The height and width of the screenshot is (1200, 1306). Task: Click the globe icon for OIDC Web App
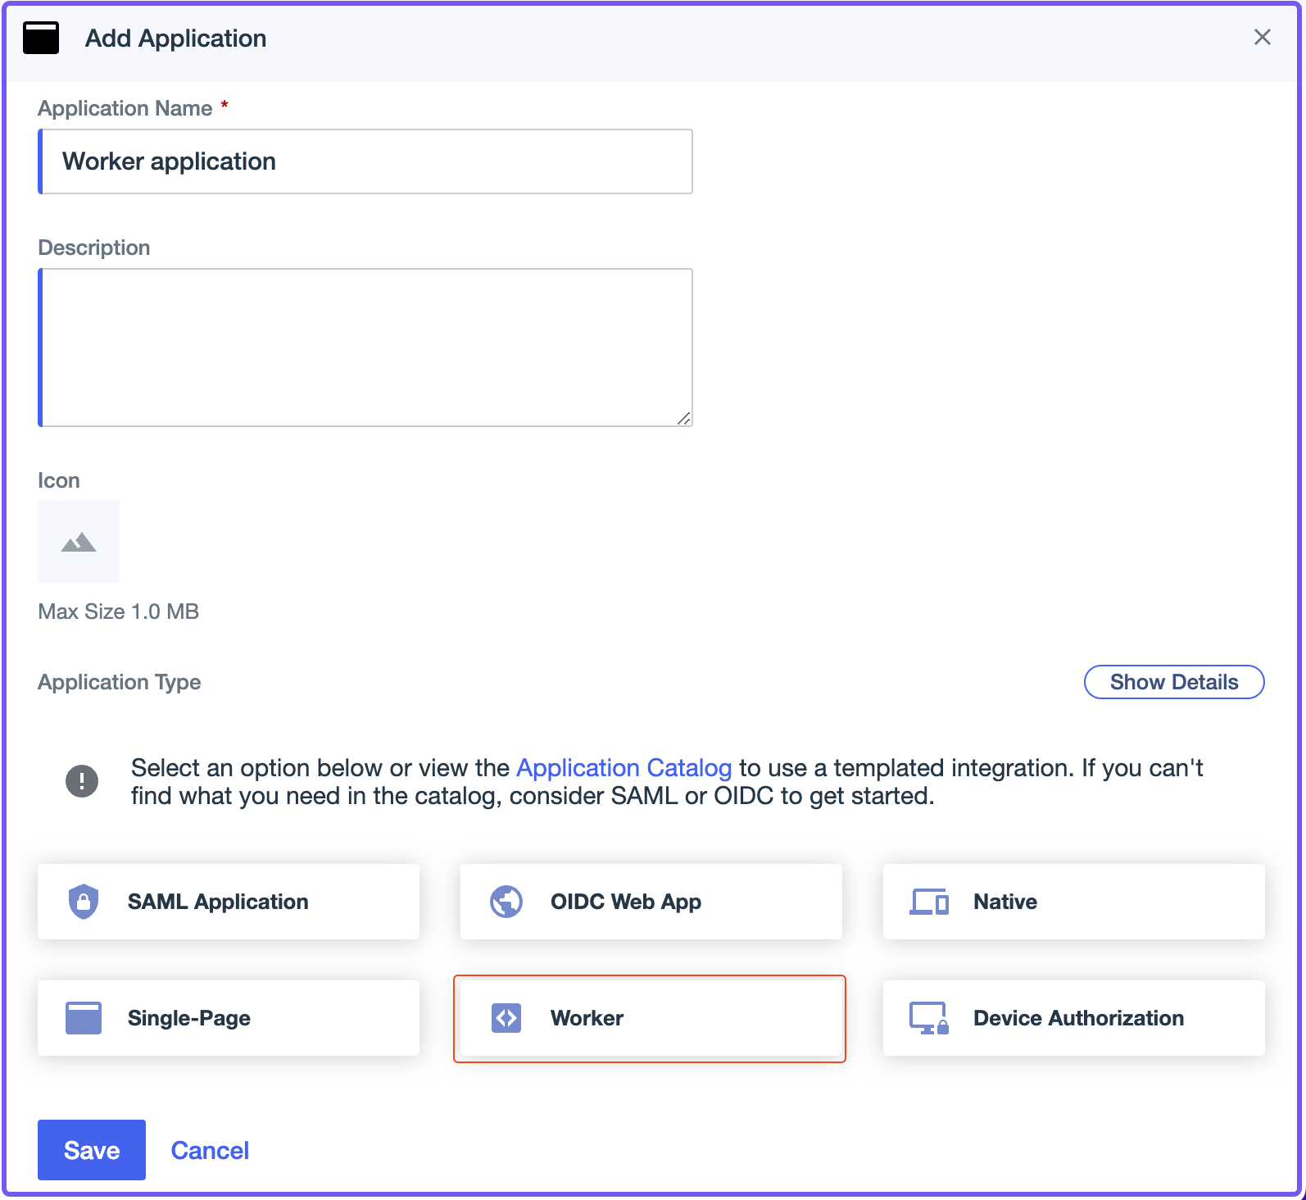pos(506,902)
